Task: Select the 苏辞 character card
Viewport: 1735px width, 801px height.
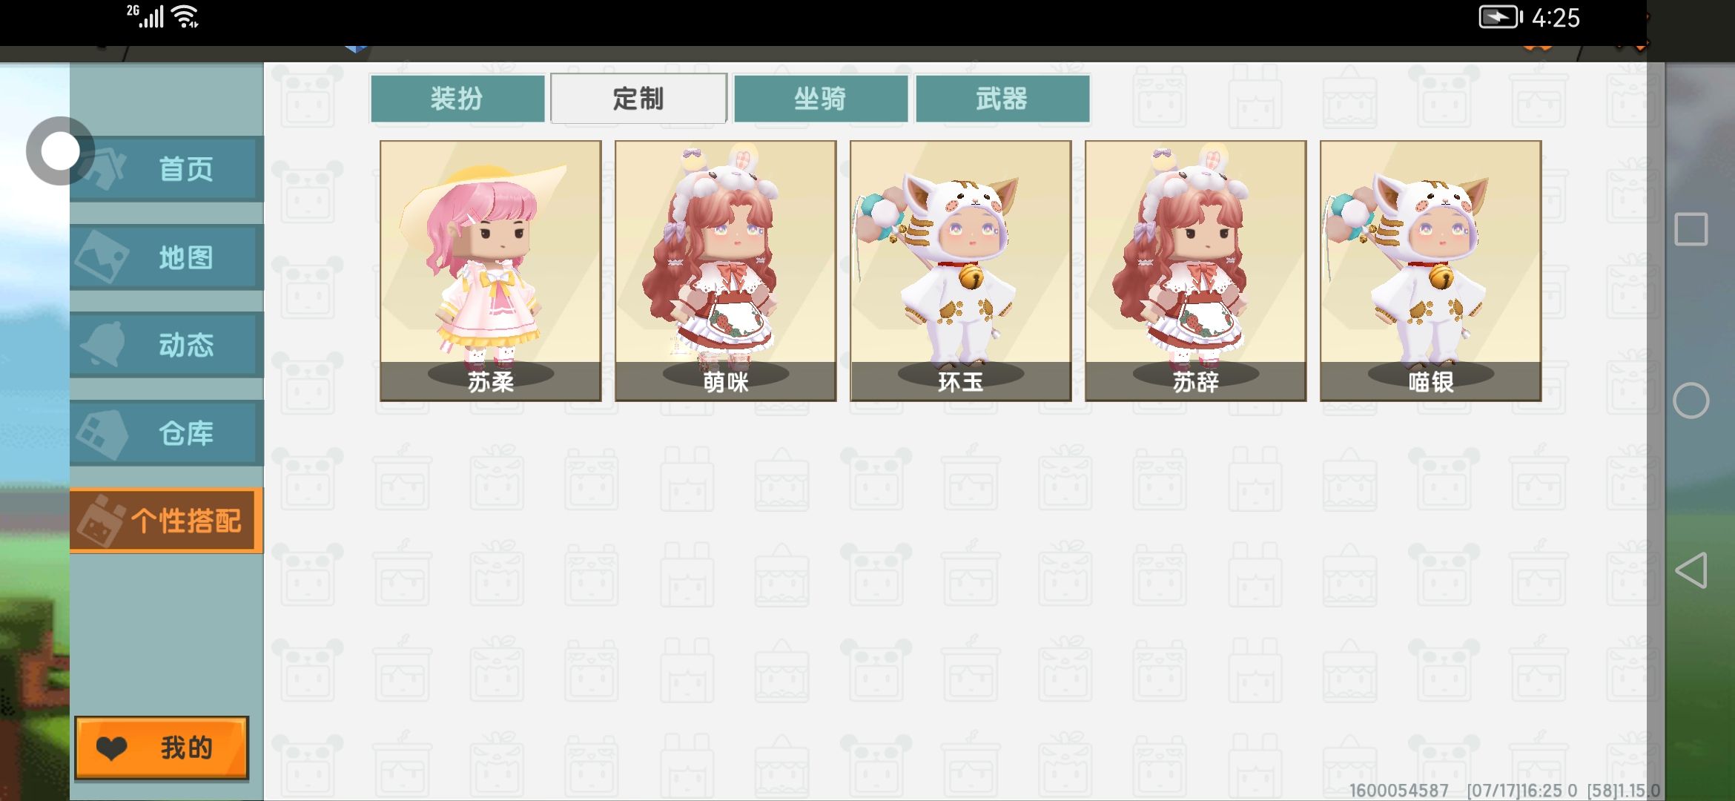Action: click(1196, 271)
